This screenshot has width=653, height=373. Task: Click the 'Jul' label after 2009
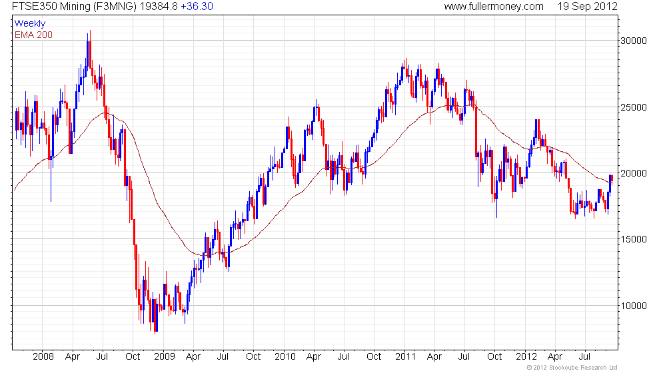pyautogui.click(x=223, y=357)
